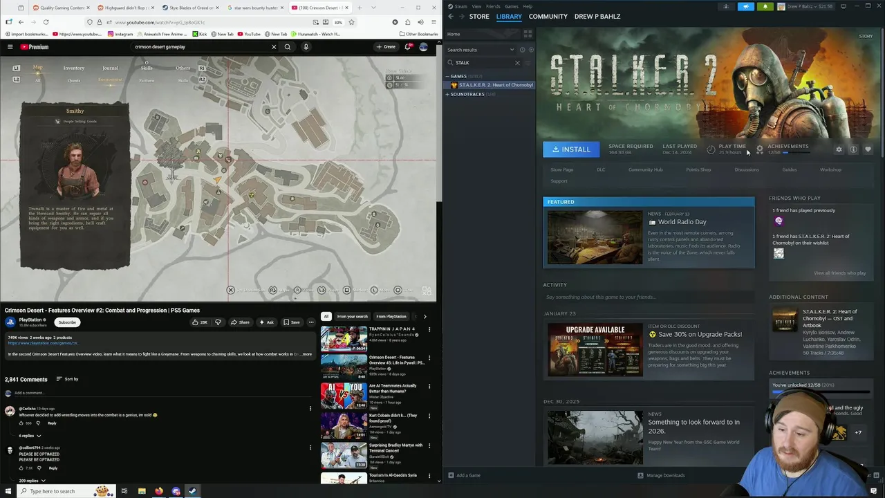Image resolution: width=885 pixels, height=498 pixels.
Task: Open YouTube hamburger guide menu
Action: (10, 47)
